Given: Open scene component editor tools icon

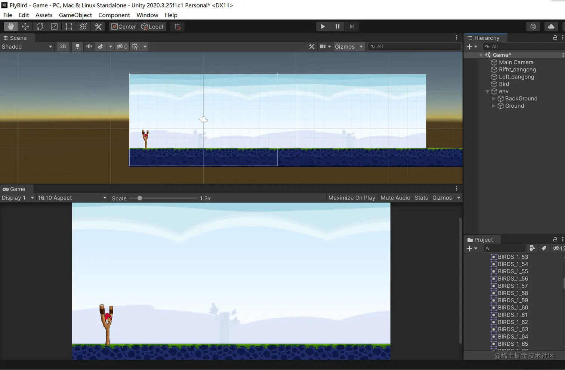Looking at the screenshot, I should pyautogui.click(x=312, y=47).
